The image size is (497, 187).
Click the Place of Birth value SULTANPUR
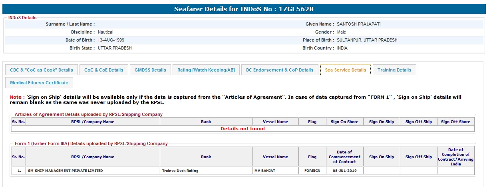coord(367,40)
